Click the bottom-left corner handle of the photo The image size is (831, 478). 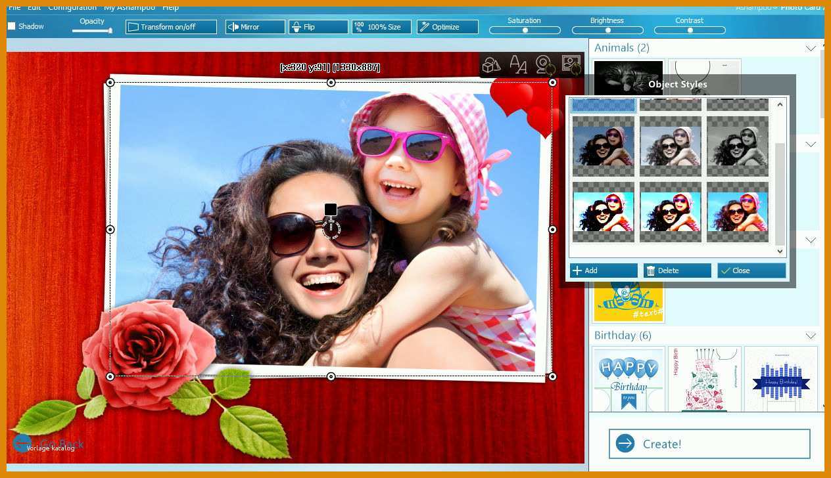pos(110,377)
